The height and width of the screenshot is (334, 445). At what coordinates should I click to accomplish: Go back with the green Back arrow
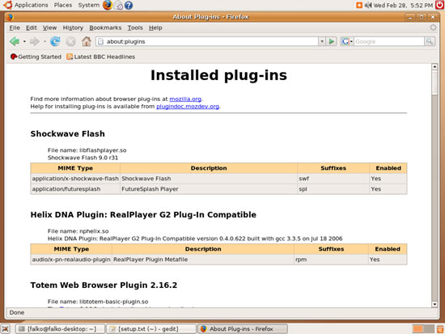tap(15, 41)
